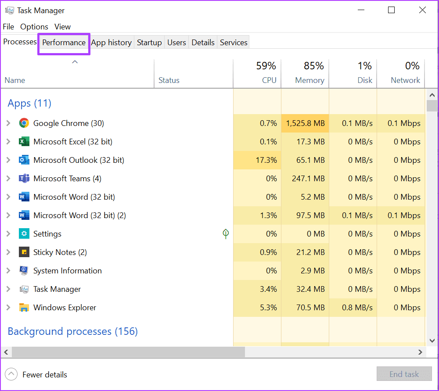The image size is (439, 391).
Task: Click the End task button
Action: (404, 374)
